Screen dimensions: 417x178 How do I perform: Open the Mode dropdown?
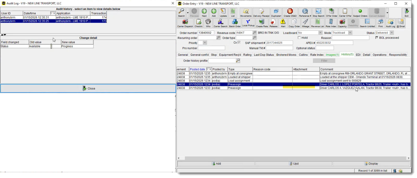350,33
